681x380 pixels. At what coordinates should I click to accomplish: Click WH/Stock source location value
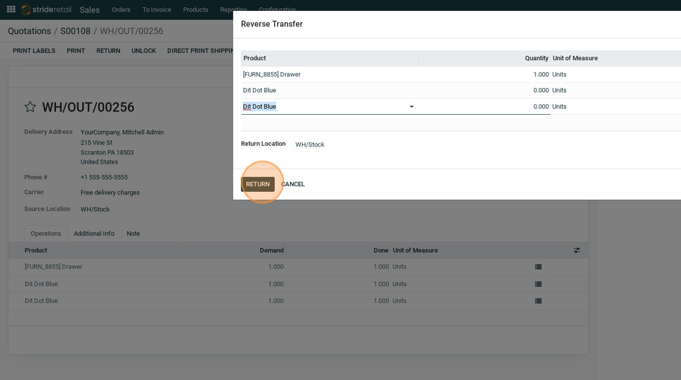(95, 209)
